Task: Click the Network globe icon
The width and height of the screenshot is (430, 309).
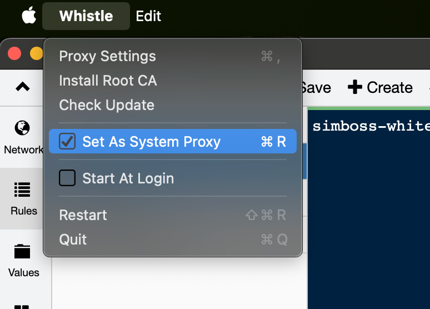Action: 22,128
